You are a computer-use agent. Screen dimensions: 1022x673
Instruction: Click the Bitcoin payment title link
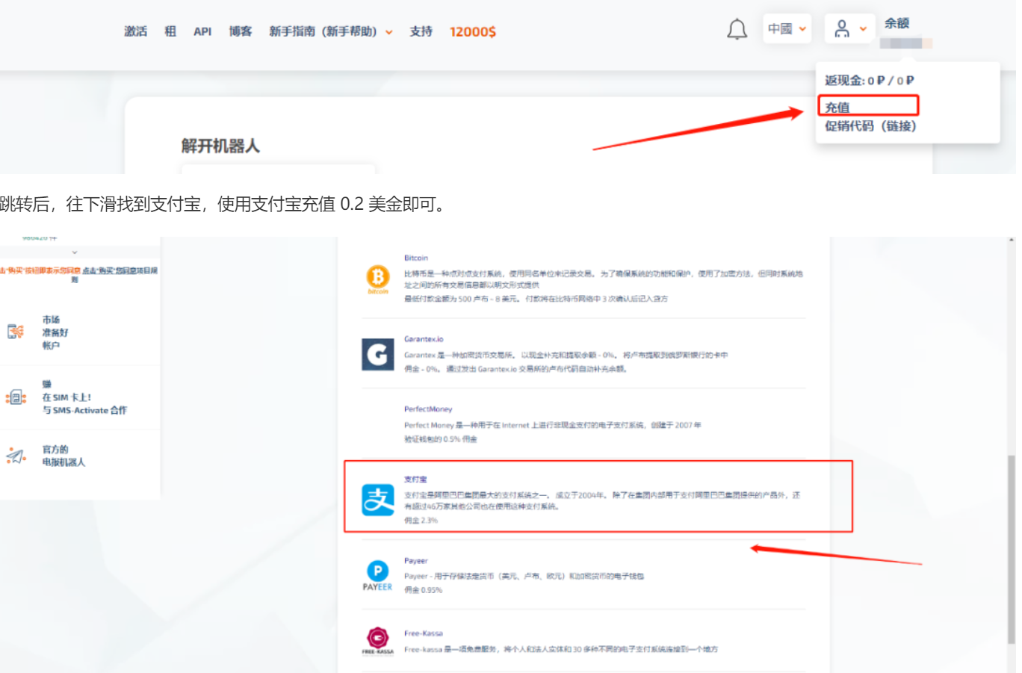point(416,258)
